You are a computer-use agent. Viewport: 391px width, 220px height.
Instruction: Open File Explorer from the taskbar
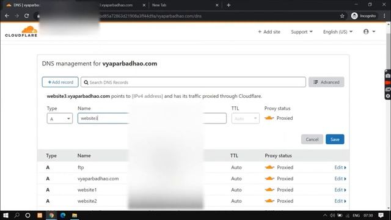click(75, 215)
